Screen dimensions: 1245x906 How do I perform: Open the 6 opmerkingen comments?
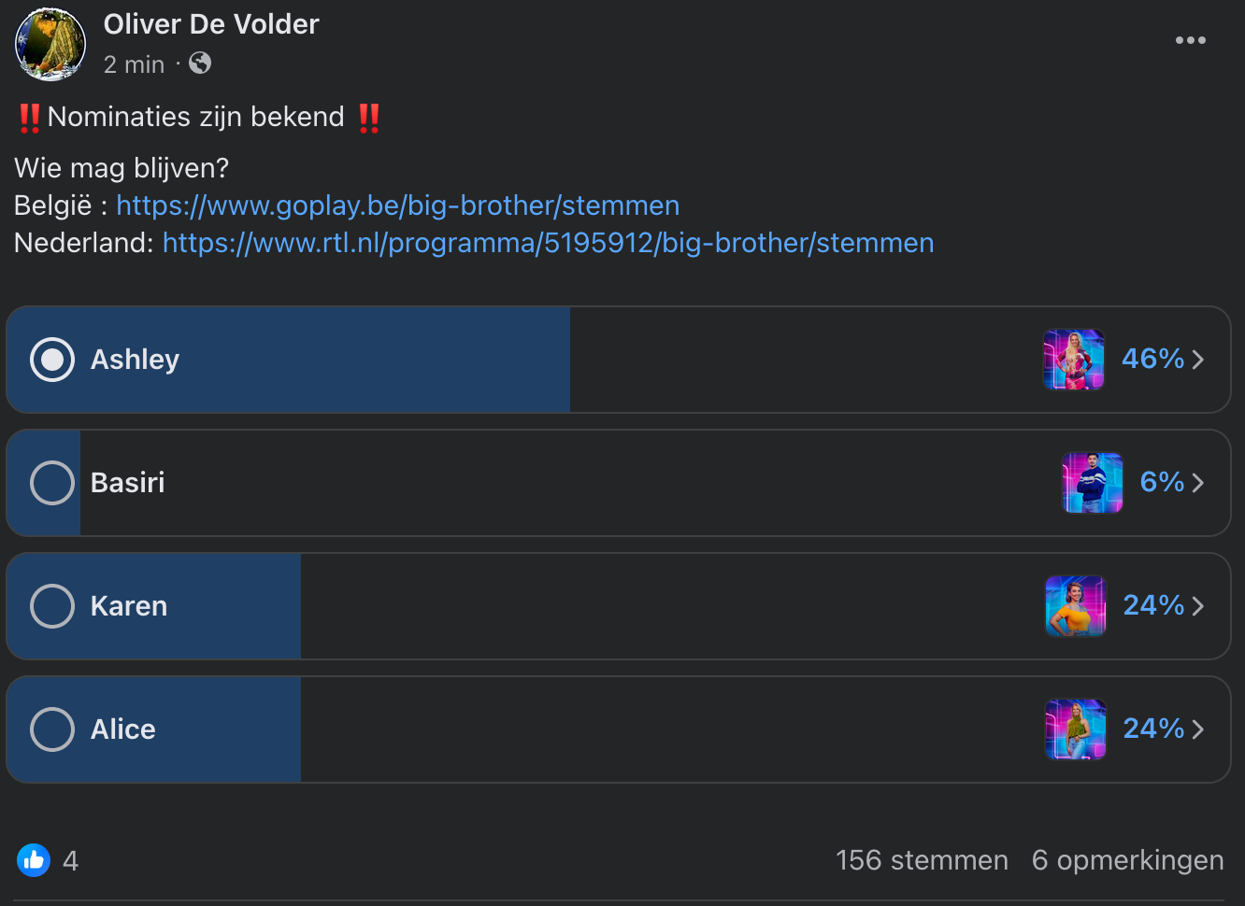click(x=1127, y=860)
